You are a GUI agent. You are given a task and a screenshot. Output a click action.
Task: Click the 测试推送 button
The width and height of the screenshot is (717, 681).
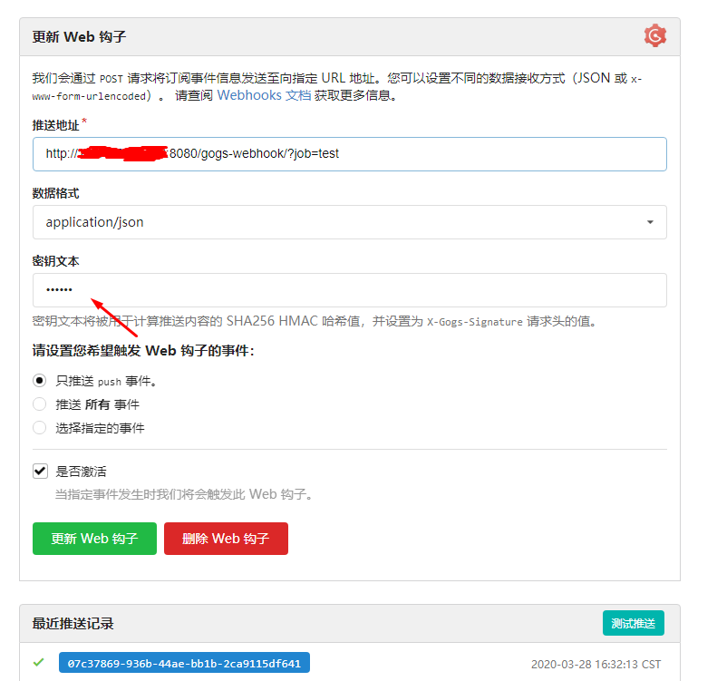(633, 623)
